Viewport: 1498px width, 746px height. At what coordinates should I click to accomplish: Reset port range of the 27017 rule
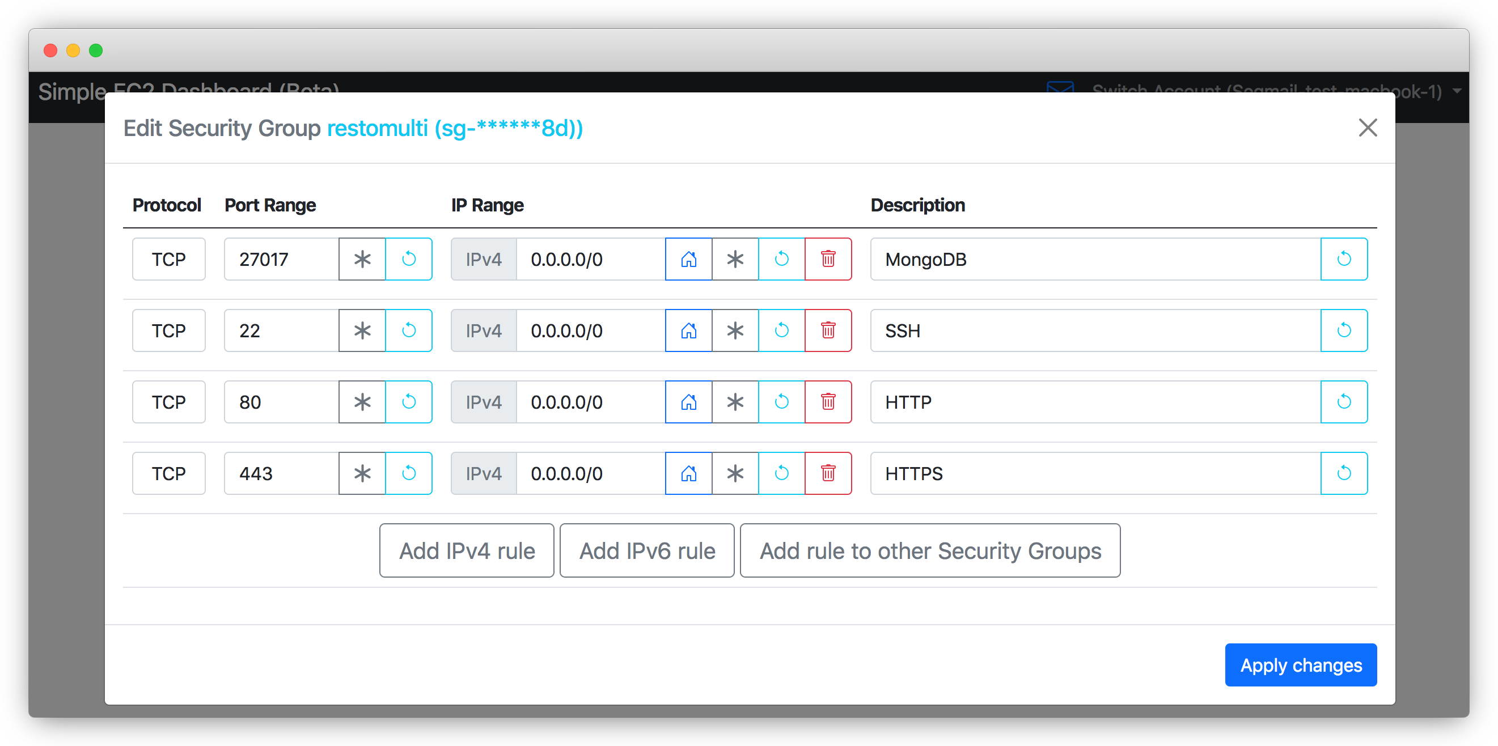(409, 258)
